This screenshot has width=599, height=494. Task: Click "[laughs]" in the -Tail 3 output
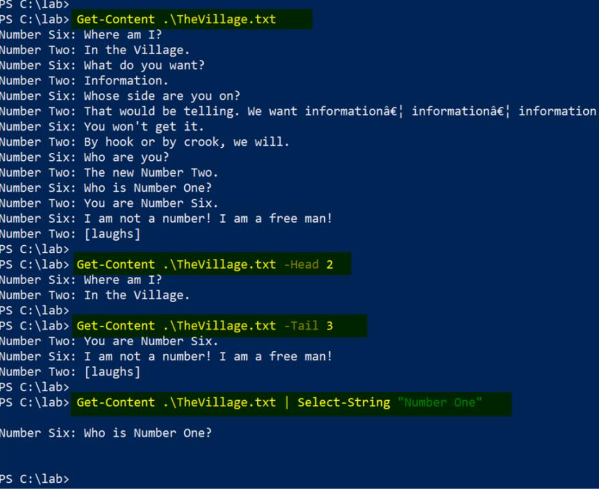click(x=112, y=372)
